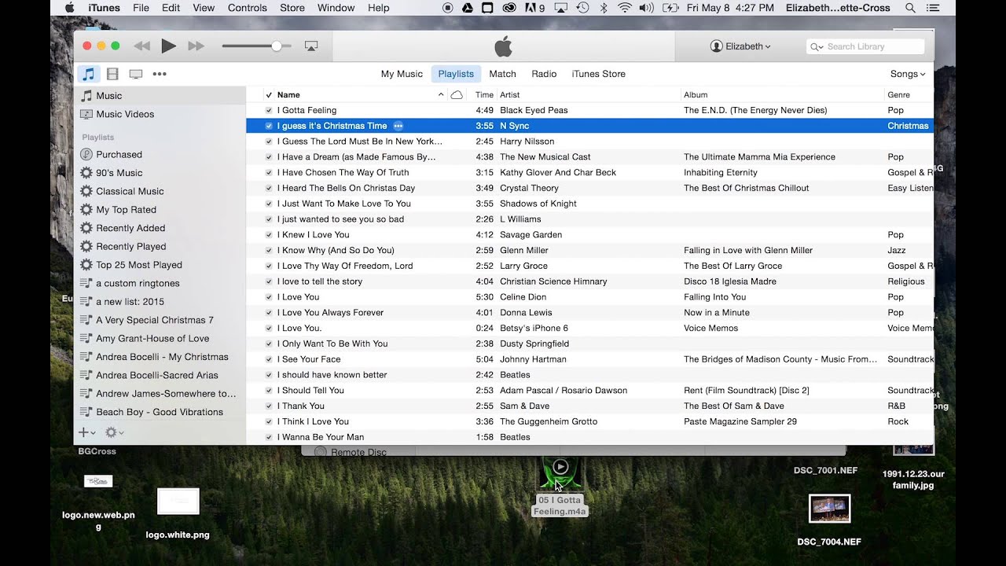Click the Purchased playlist icon
Screen dimensions: 1006x566
tap(86, 154)
